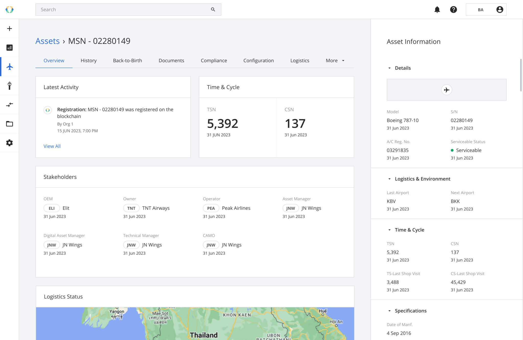Collapse the Logistics & Environment section

tap(389, 179)
